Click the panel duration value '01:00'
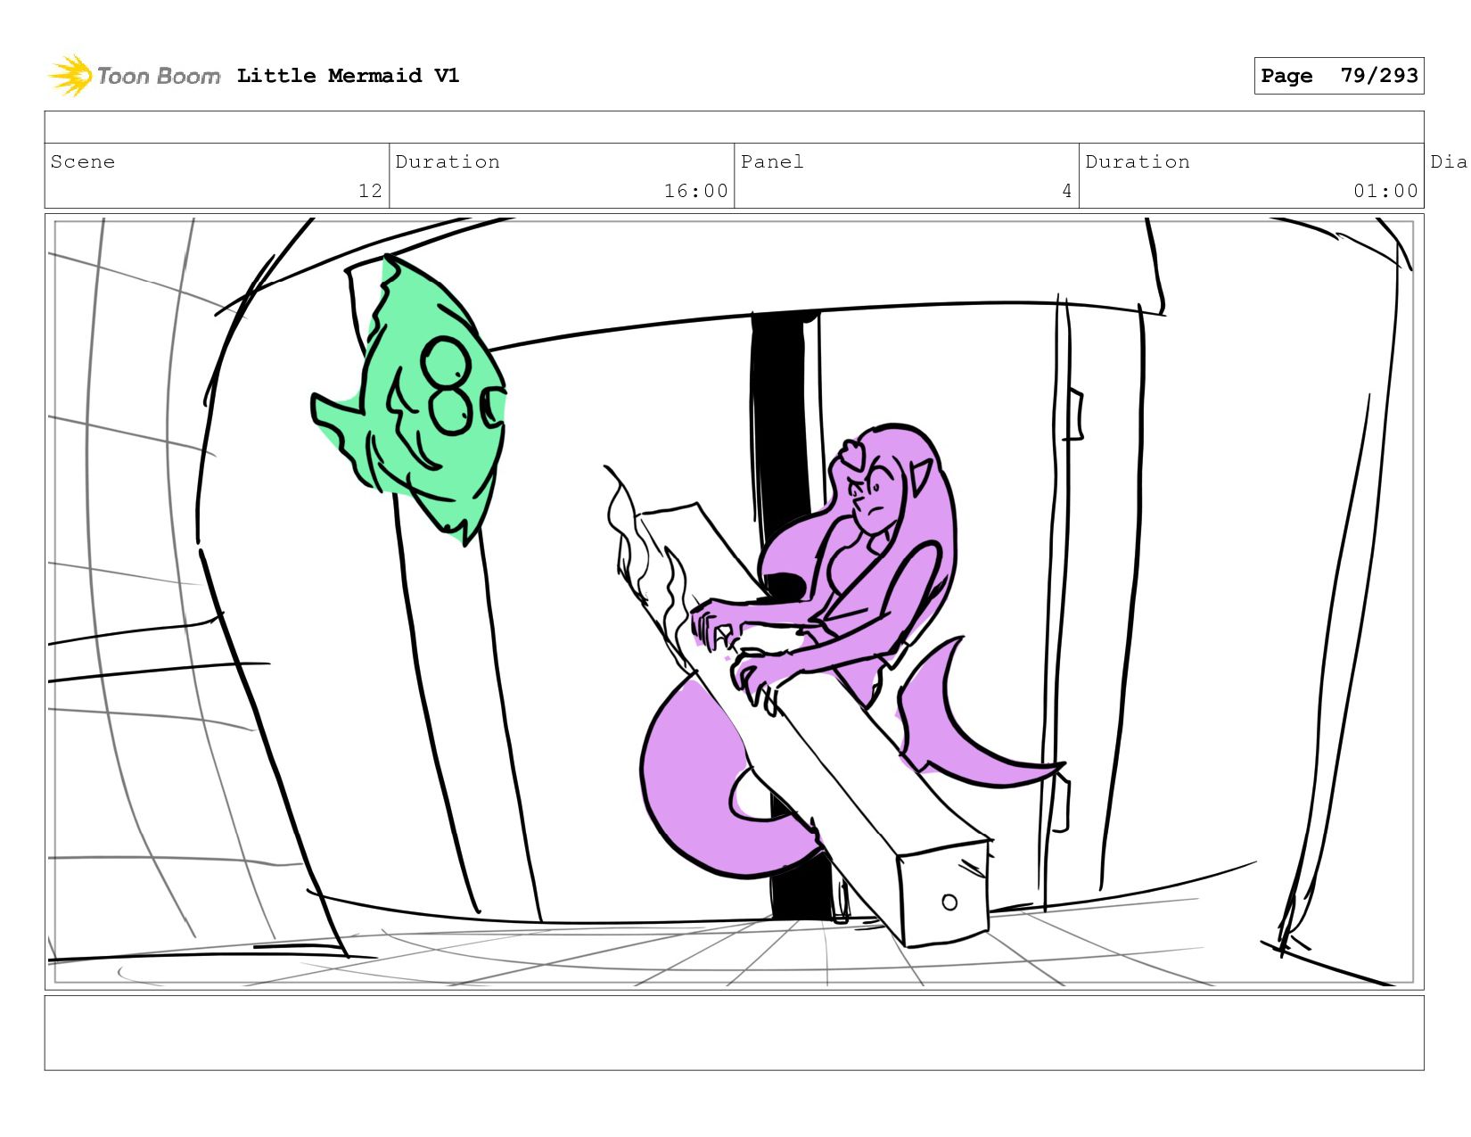 pyautogui.click(x=1385, y=191)
